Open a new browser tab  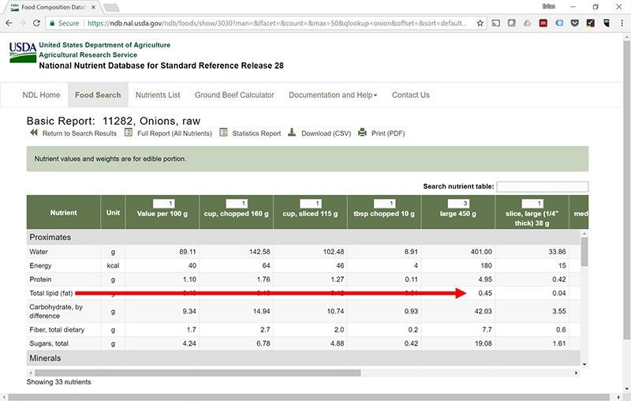(x=110, y=7)
